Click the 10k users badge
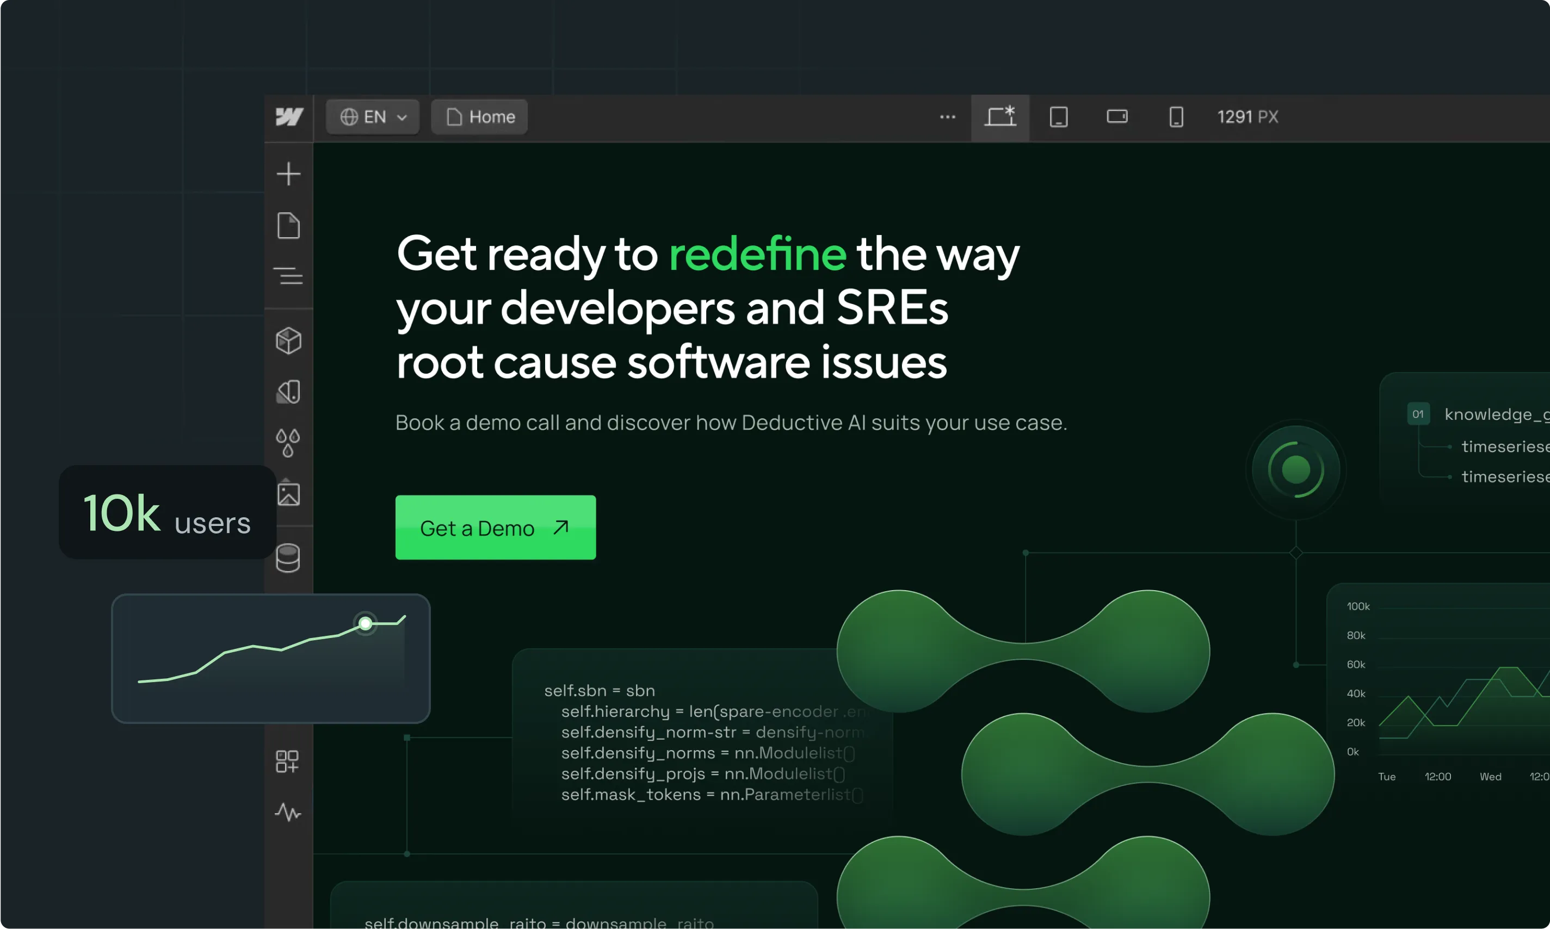The width and height of the screenshot is (1550, 929). click(x=168, y=513)
